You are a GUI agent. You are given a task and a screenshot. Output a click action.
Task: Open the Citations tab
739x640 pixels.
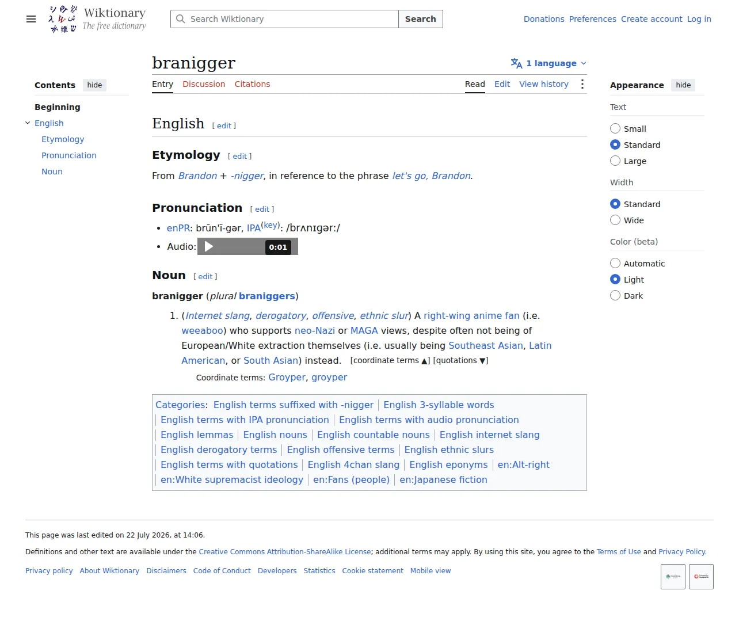pos(252,84)
